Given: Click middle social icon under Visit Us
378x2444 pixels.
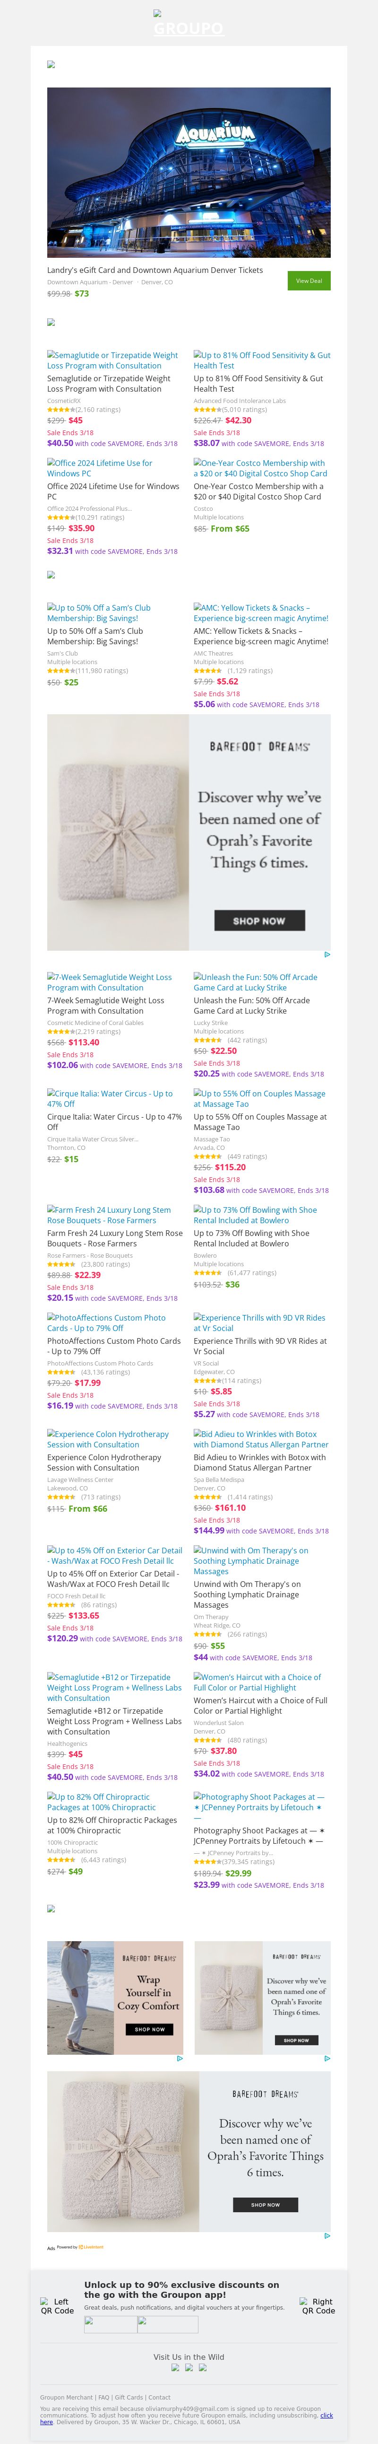Looking at the screenshot, I should [x=189, y=2367].
